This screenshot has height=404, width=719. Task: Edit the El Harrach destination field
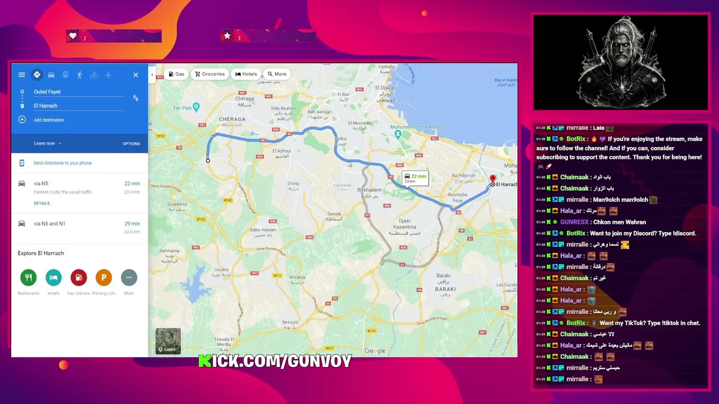pyautogui.click(x=78, y=105)
